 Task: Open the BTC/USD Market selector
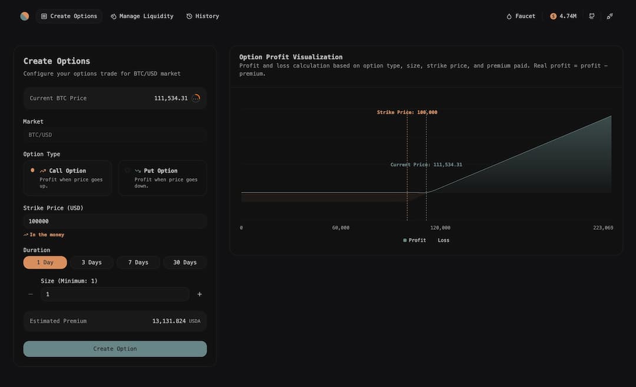click(x=115, y=135)
